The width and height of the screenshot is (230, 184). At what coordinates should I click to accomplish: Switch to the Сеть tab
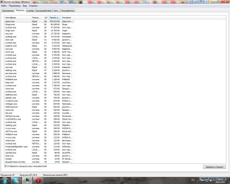click(x=56, y=10)
